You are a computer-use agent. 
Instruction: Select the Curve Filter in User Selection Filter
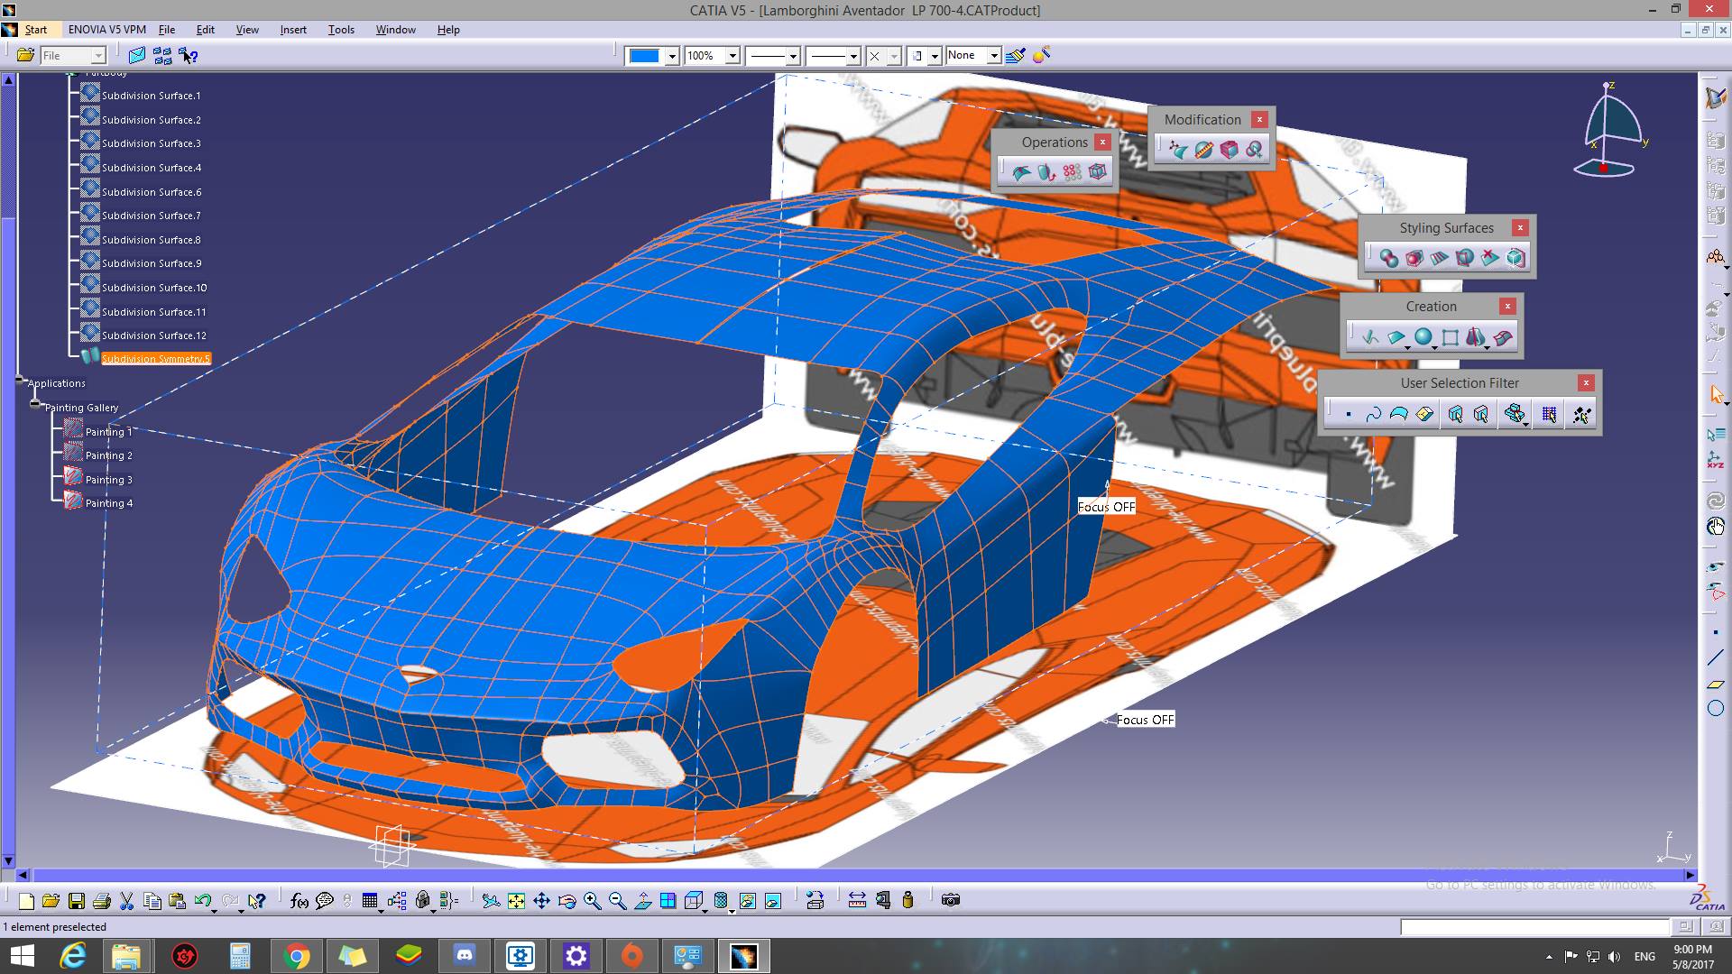coord(1373,414)
